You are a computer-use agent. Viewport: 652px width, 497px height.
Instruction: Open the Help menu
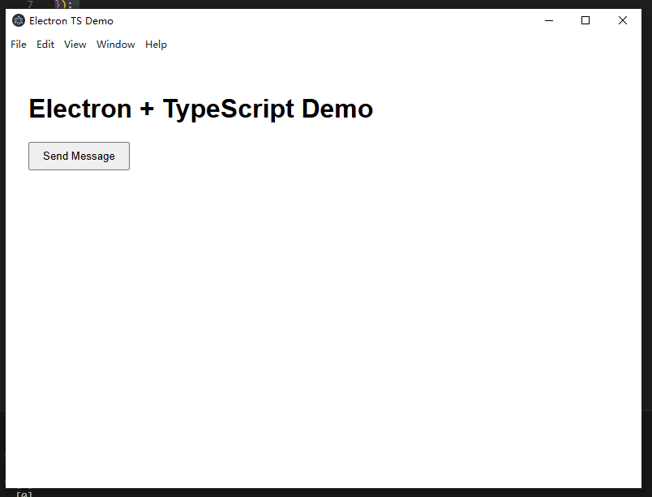tap(156, 45)
